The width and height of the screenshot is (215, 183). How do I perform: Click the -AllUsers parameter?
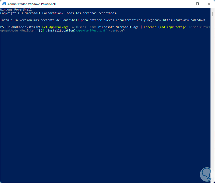coord(78,27)
